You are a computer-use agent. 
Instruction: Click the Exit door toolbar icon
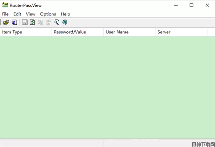(x=64, y=22)
